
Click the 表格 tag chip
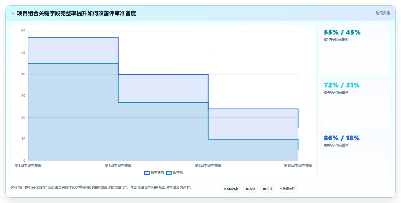[x=250, y=189]
